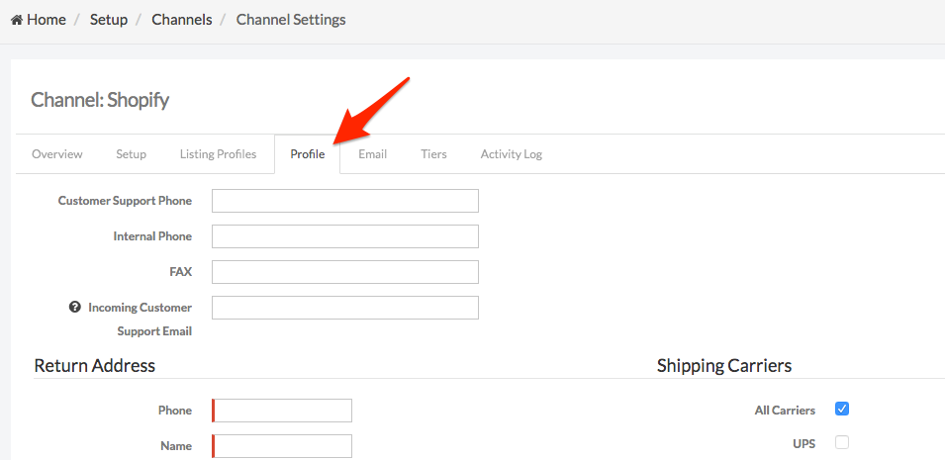Click the Return Address Name field
This screenshot has width=945, height=460.
282,446
